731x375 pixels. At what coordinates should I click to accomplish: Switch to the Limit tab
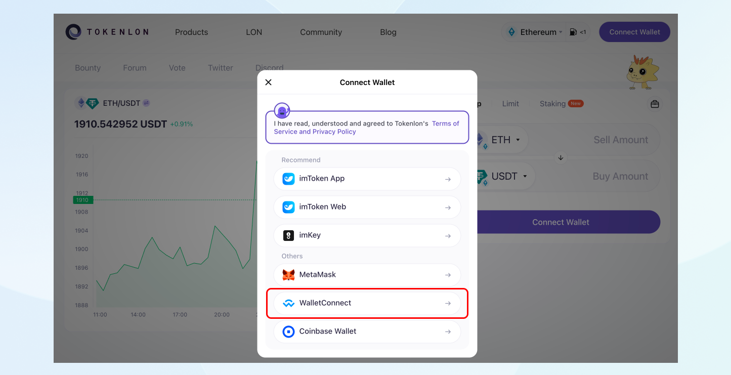point(510,104)
